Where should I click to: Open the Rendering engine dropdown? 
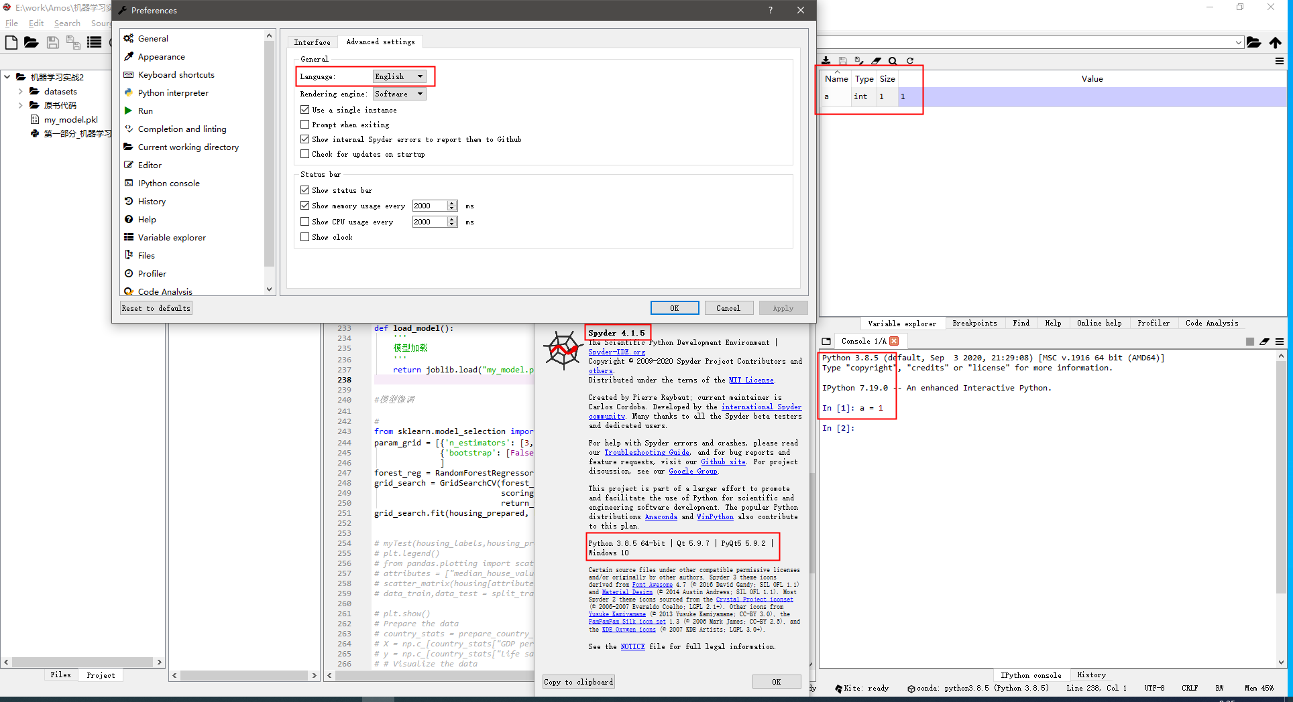point(398,94)
